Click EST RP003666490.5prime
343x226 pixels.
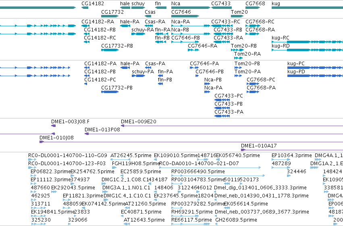[198, 172]
